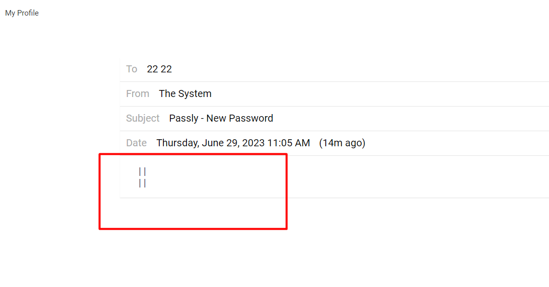Click the Date field label

pos(136,143)
